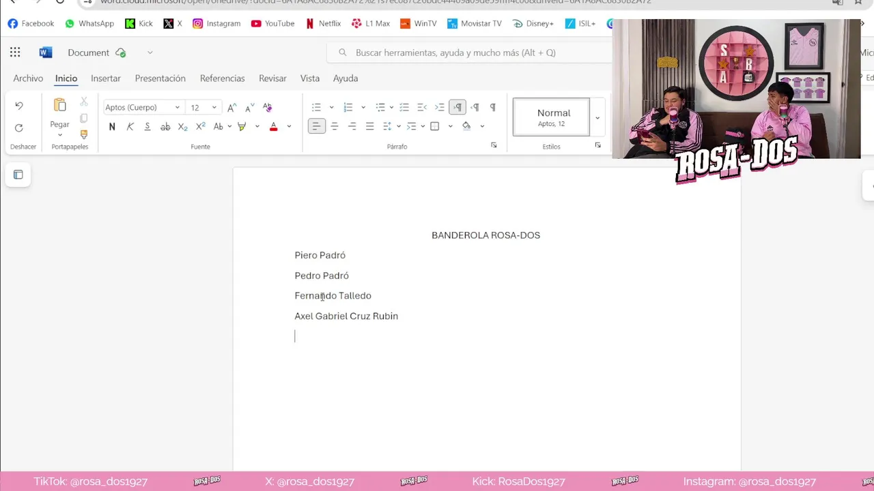Open the WhatsApp bookmark

89,23
